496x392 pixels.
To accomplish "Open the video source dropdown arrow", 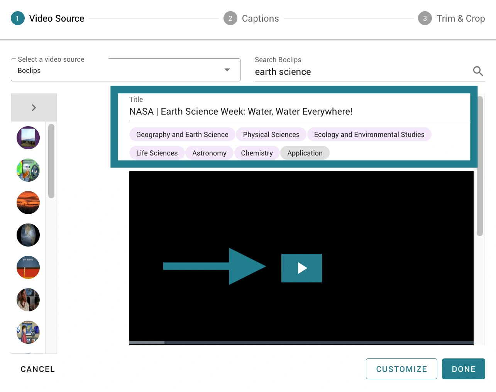I will (227, 70).
